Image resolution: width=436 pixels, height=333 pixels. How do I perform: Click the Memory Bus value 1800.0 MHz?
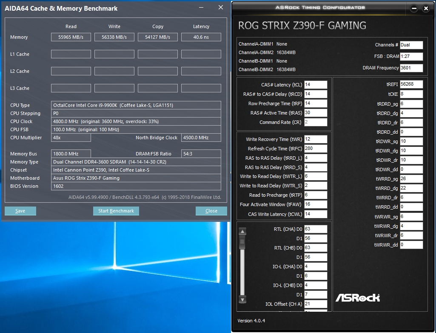coord(71,154)
